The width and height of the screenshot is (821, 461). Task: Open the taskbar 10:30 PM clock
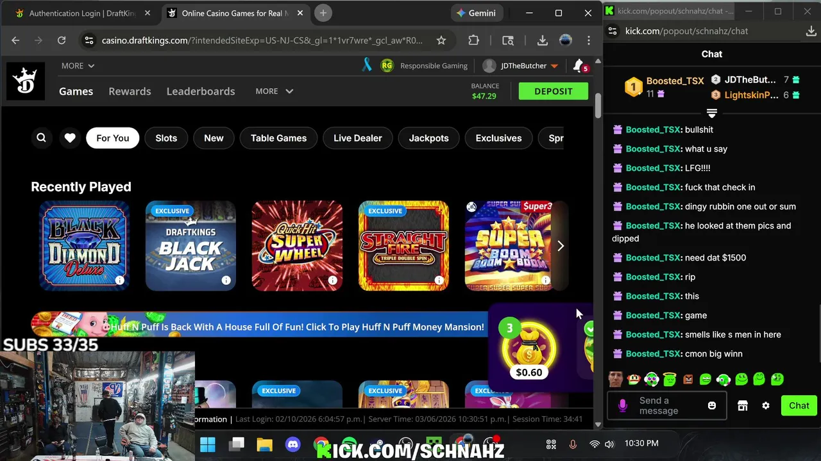pos(641,444)
